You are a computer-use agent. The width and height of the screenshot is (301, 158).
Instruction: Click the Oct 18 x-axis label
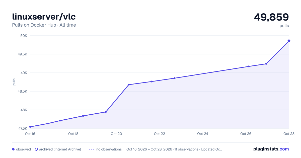pyautogui.click(x=73, y=134)
